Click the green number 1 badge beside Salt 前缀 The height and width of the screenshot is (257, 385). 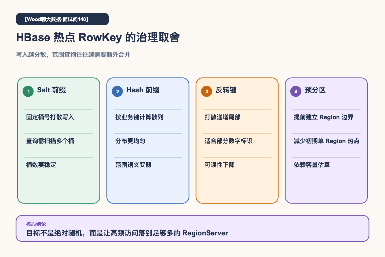pos(28,91)
